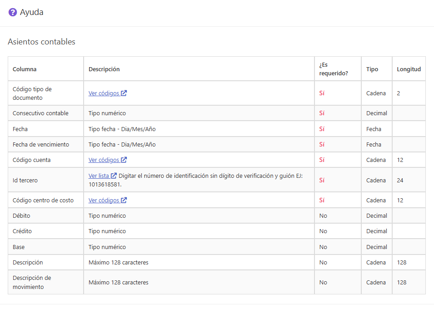The image size is (434, 313).
Task: Select the Consecutivo contable row cell
Action: [45, 113]
